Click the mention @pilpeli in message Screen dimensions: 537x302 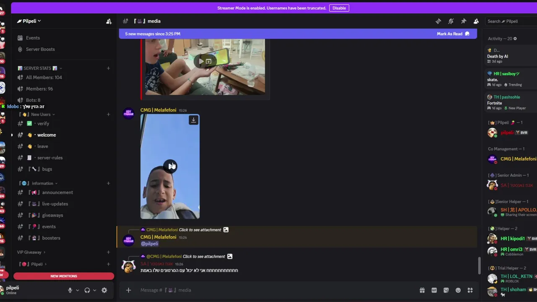click(x=149, y=244)
